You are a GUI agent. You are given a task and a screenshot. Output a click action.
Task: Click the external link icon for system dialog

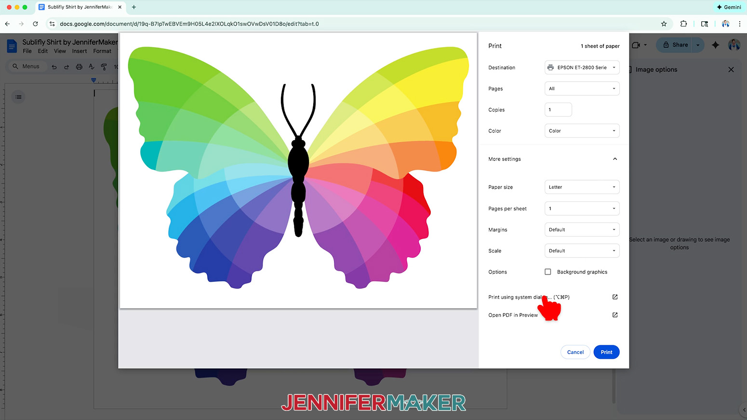[615, 297]
